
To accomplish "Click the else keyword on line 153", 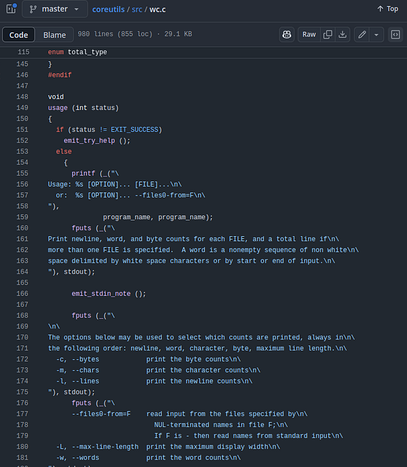I will coord(64,151).
